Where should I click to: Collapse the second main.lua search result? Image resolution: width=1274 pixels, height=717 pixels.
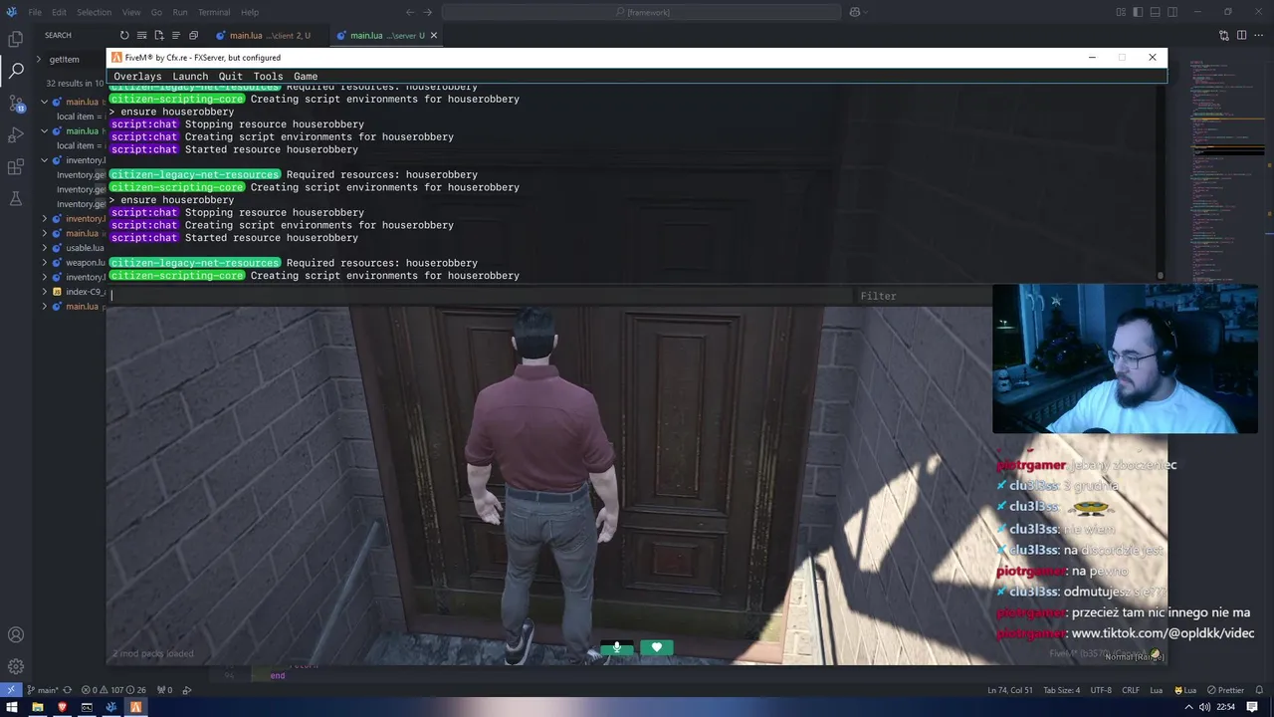click(x=44, y=130)
